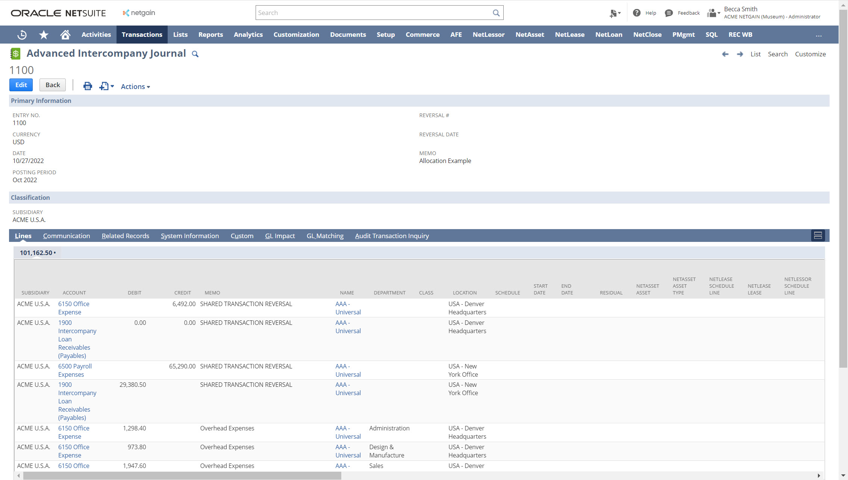
Task: Click the List link
Action: tap(756, 54)
